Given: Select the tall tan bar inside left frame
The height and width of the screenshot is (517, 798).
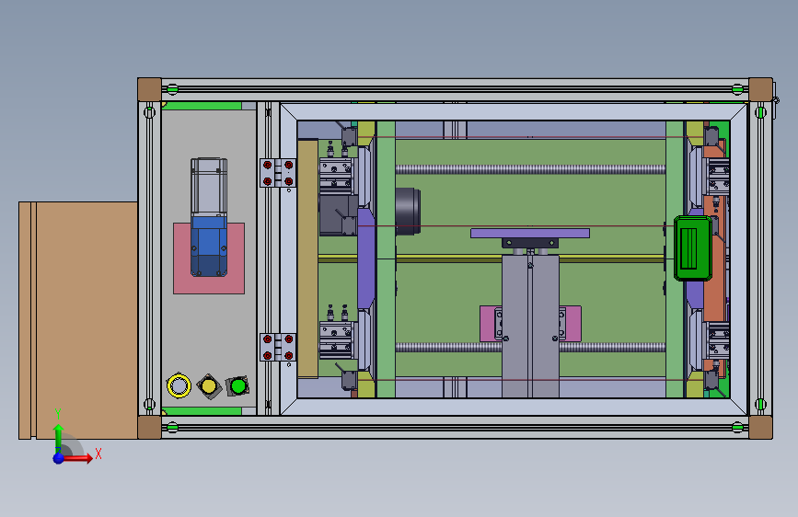Looking at the screenshot, I should [307, 259].
